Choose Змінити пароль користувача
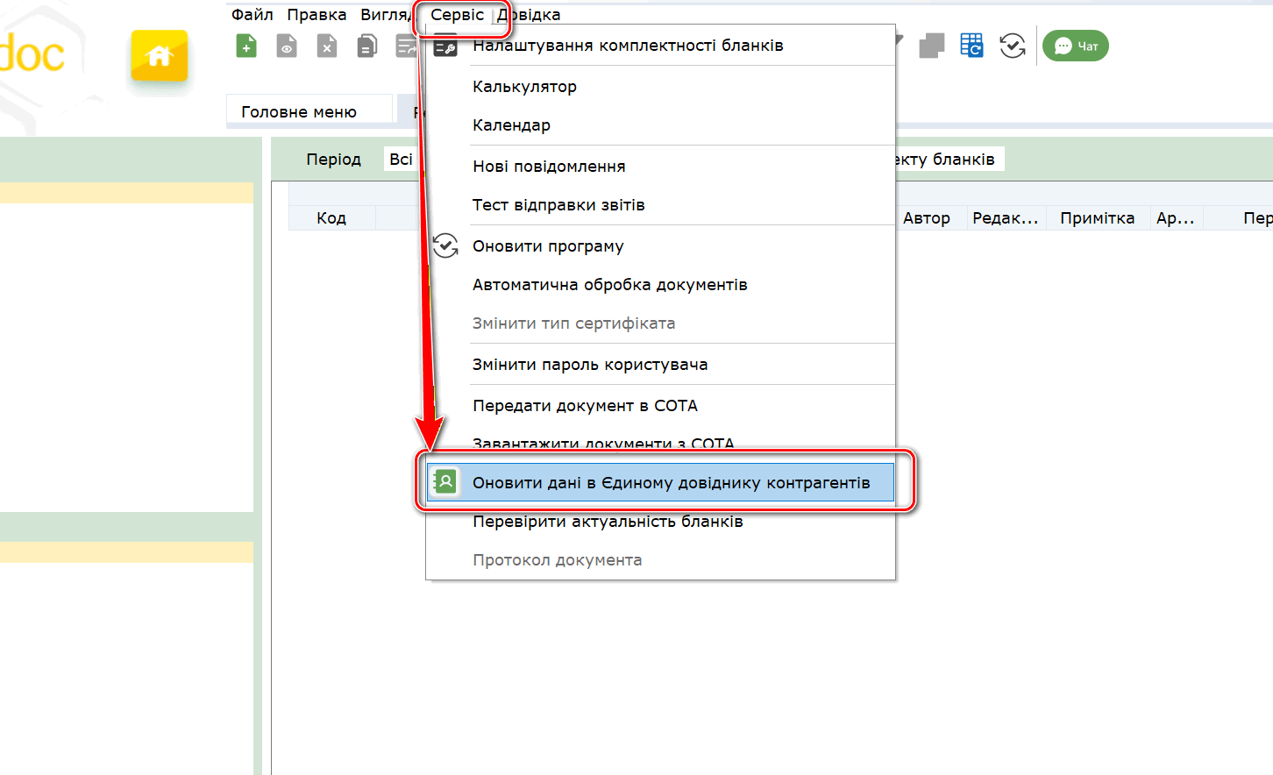The height and width of the screenshot is (775, 1273). coord(590,365)
